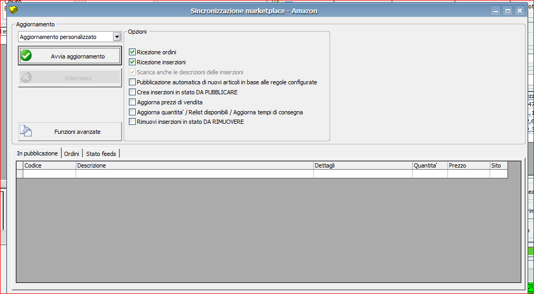
Task: Click the empty Descrizione cell in first row
Action: [x=194, y=174]
